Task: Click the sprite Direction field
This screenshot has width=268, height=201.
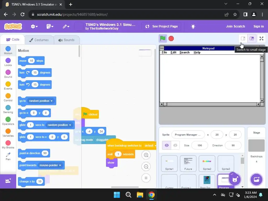Action: (233, 146)
